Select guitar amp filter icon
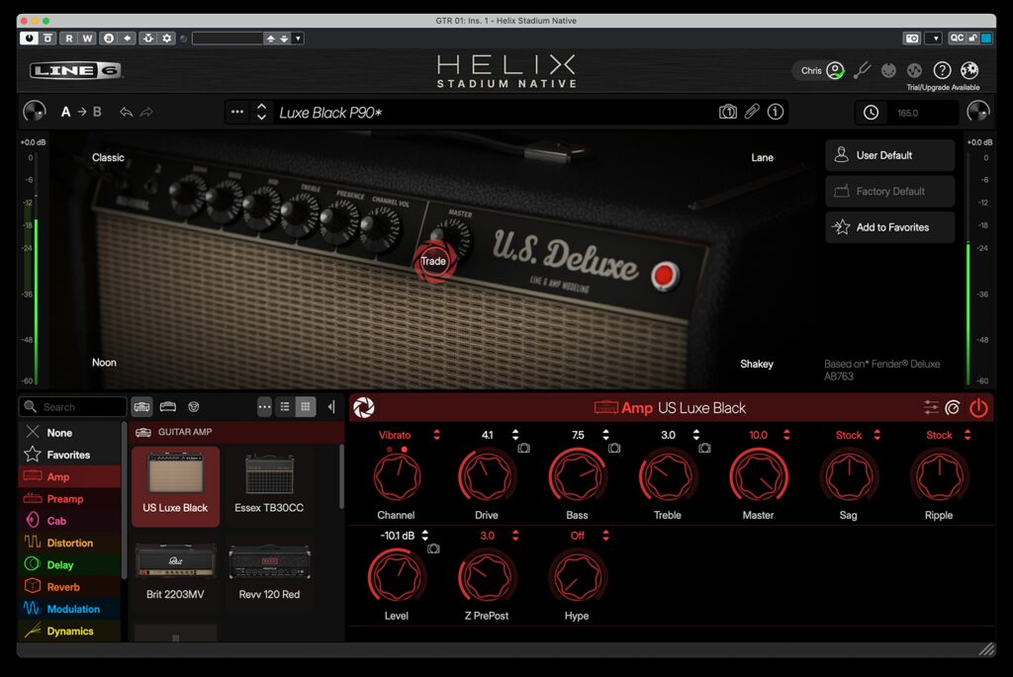 (x=141, y=406)
